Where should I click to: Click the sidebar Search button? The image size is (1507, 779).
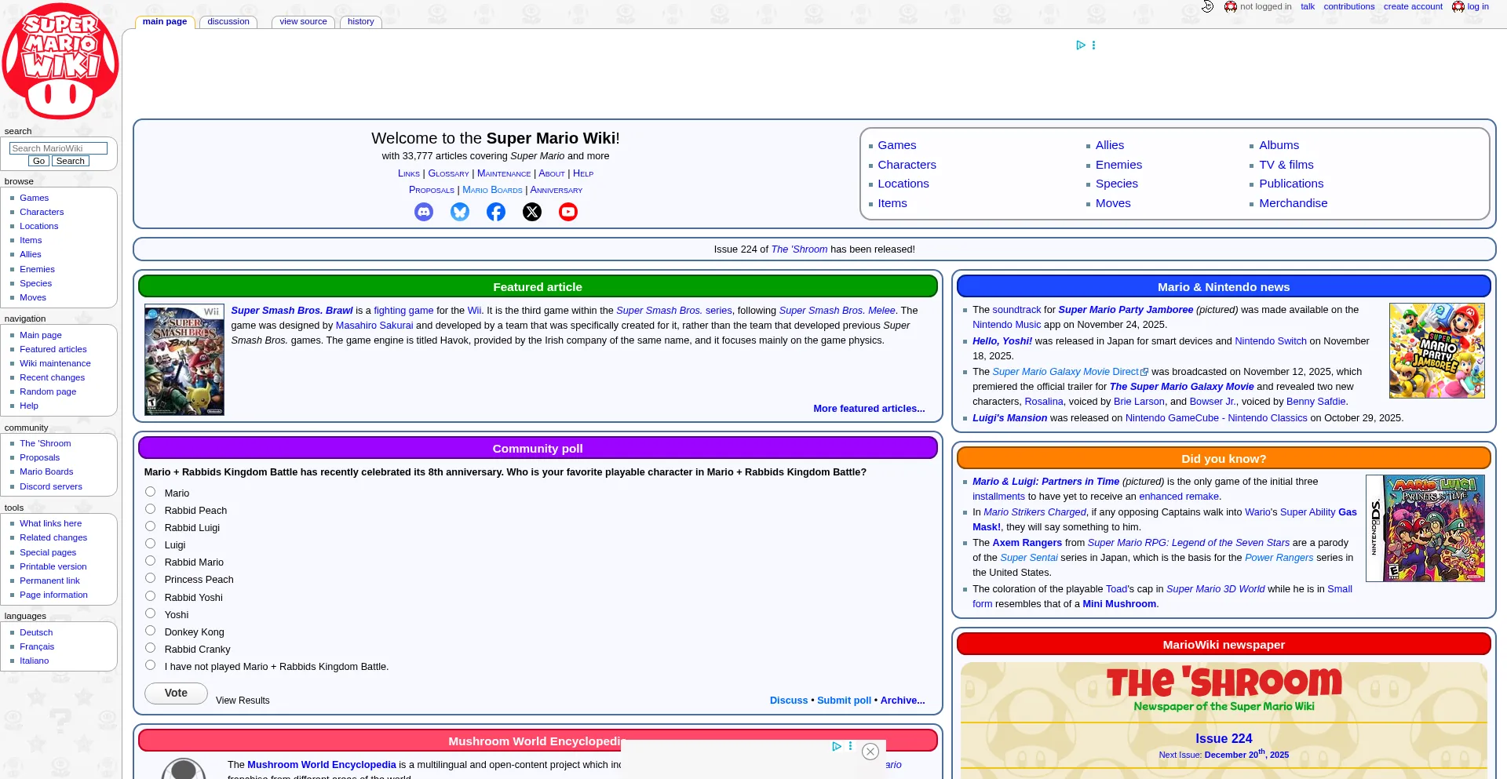(x=71, y=161)
